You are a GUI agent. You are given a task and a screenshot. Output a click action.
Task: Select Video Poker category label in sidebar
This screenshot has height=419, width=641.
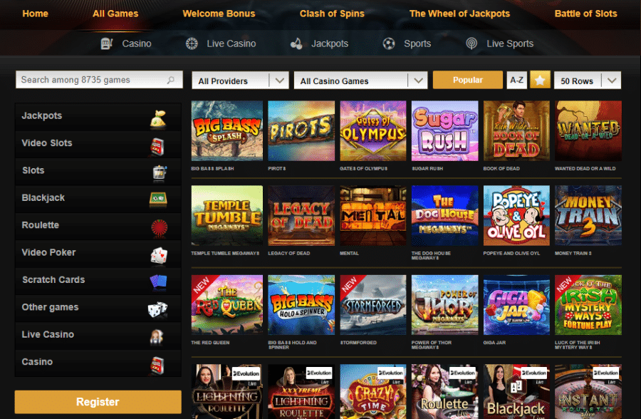click(x=48, y=252)
